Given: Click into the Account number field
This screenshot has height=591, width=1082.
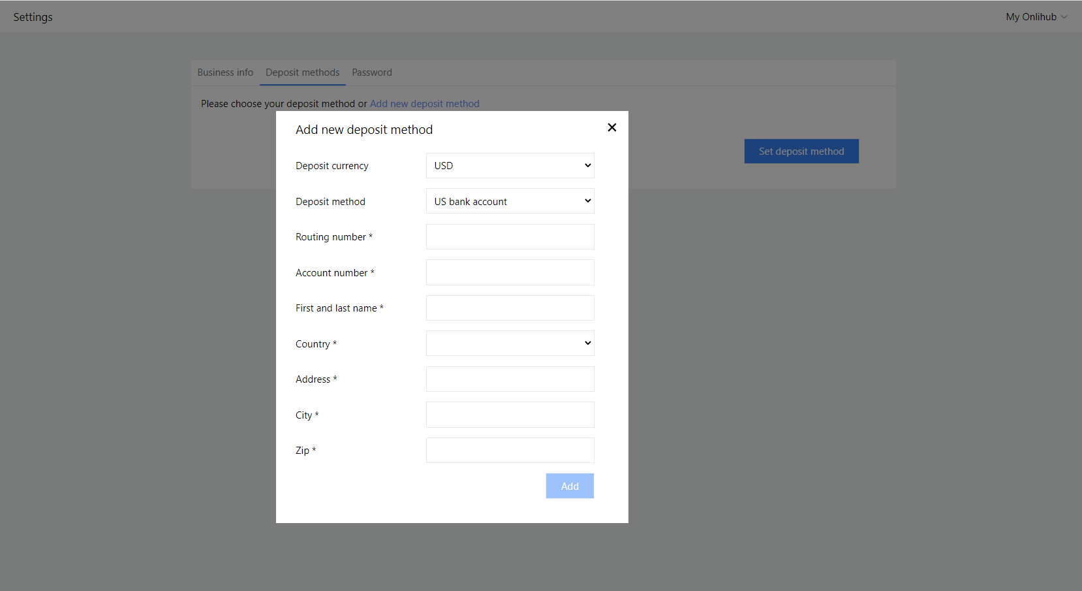Looking at the screenshot, I should click(510, 272).
